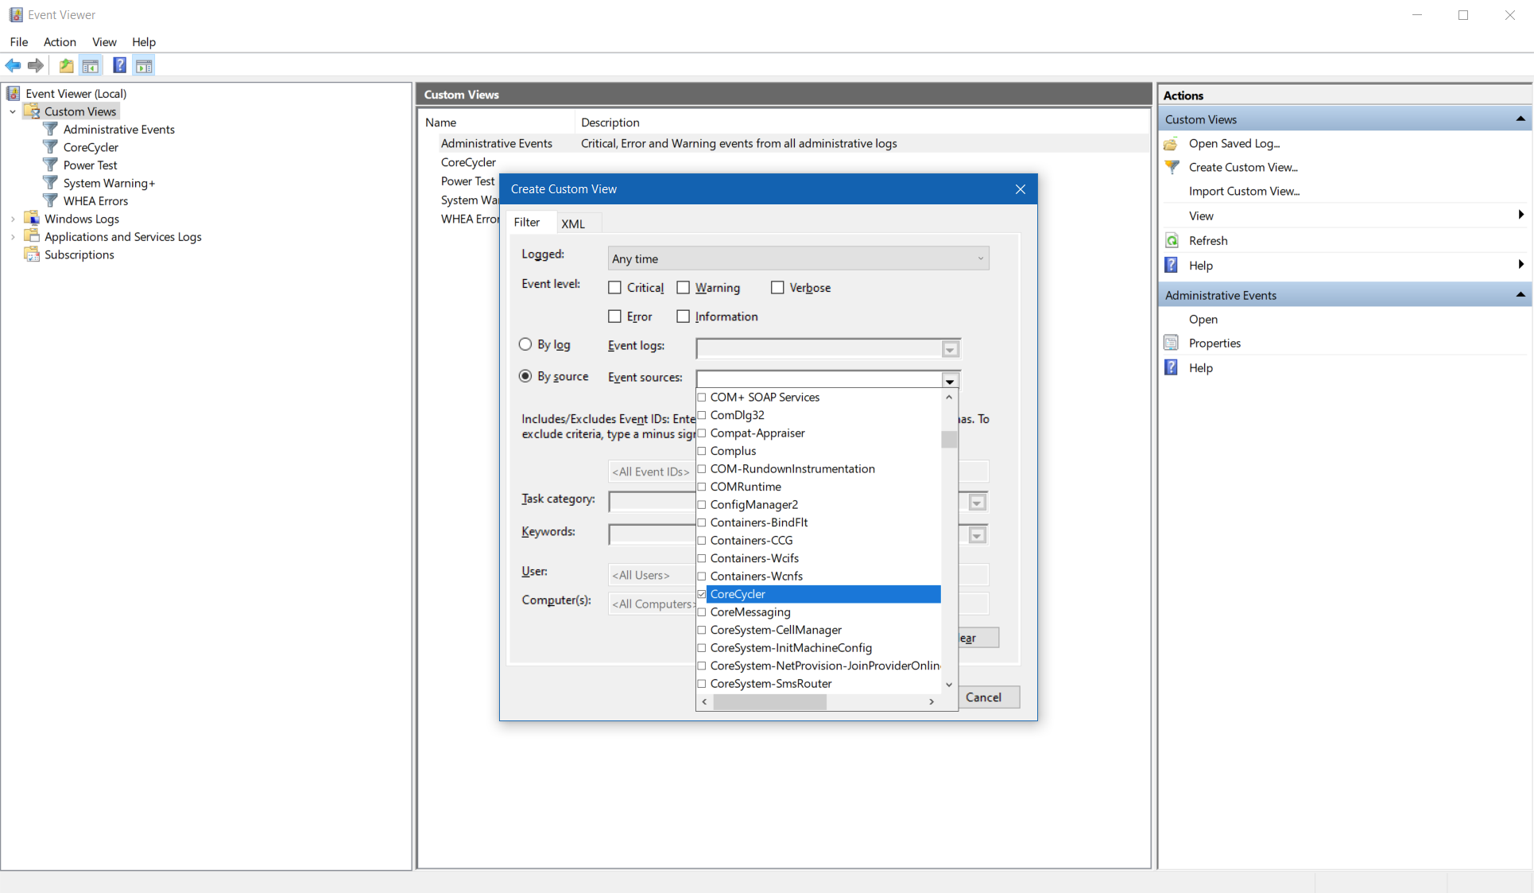Screen dimensions: 1534x893
Task: Open the Logged time range dropdown
Action: [798, 258]
